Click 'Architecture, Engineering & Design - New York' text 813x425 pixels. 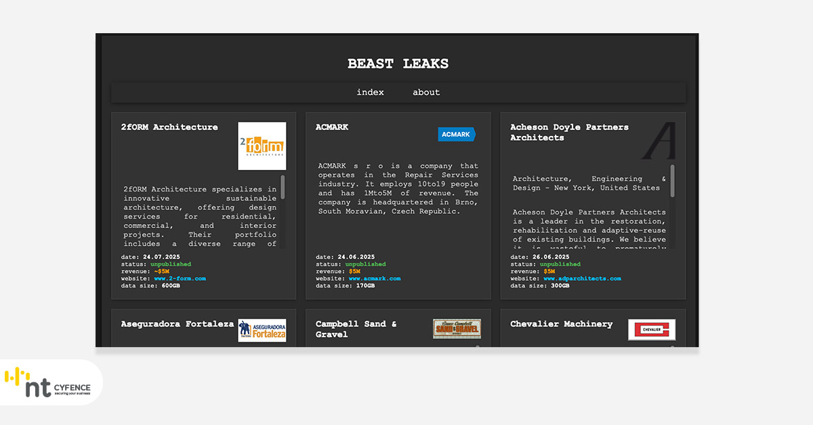point(589,183)
